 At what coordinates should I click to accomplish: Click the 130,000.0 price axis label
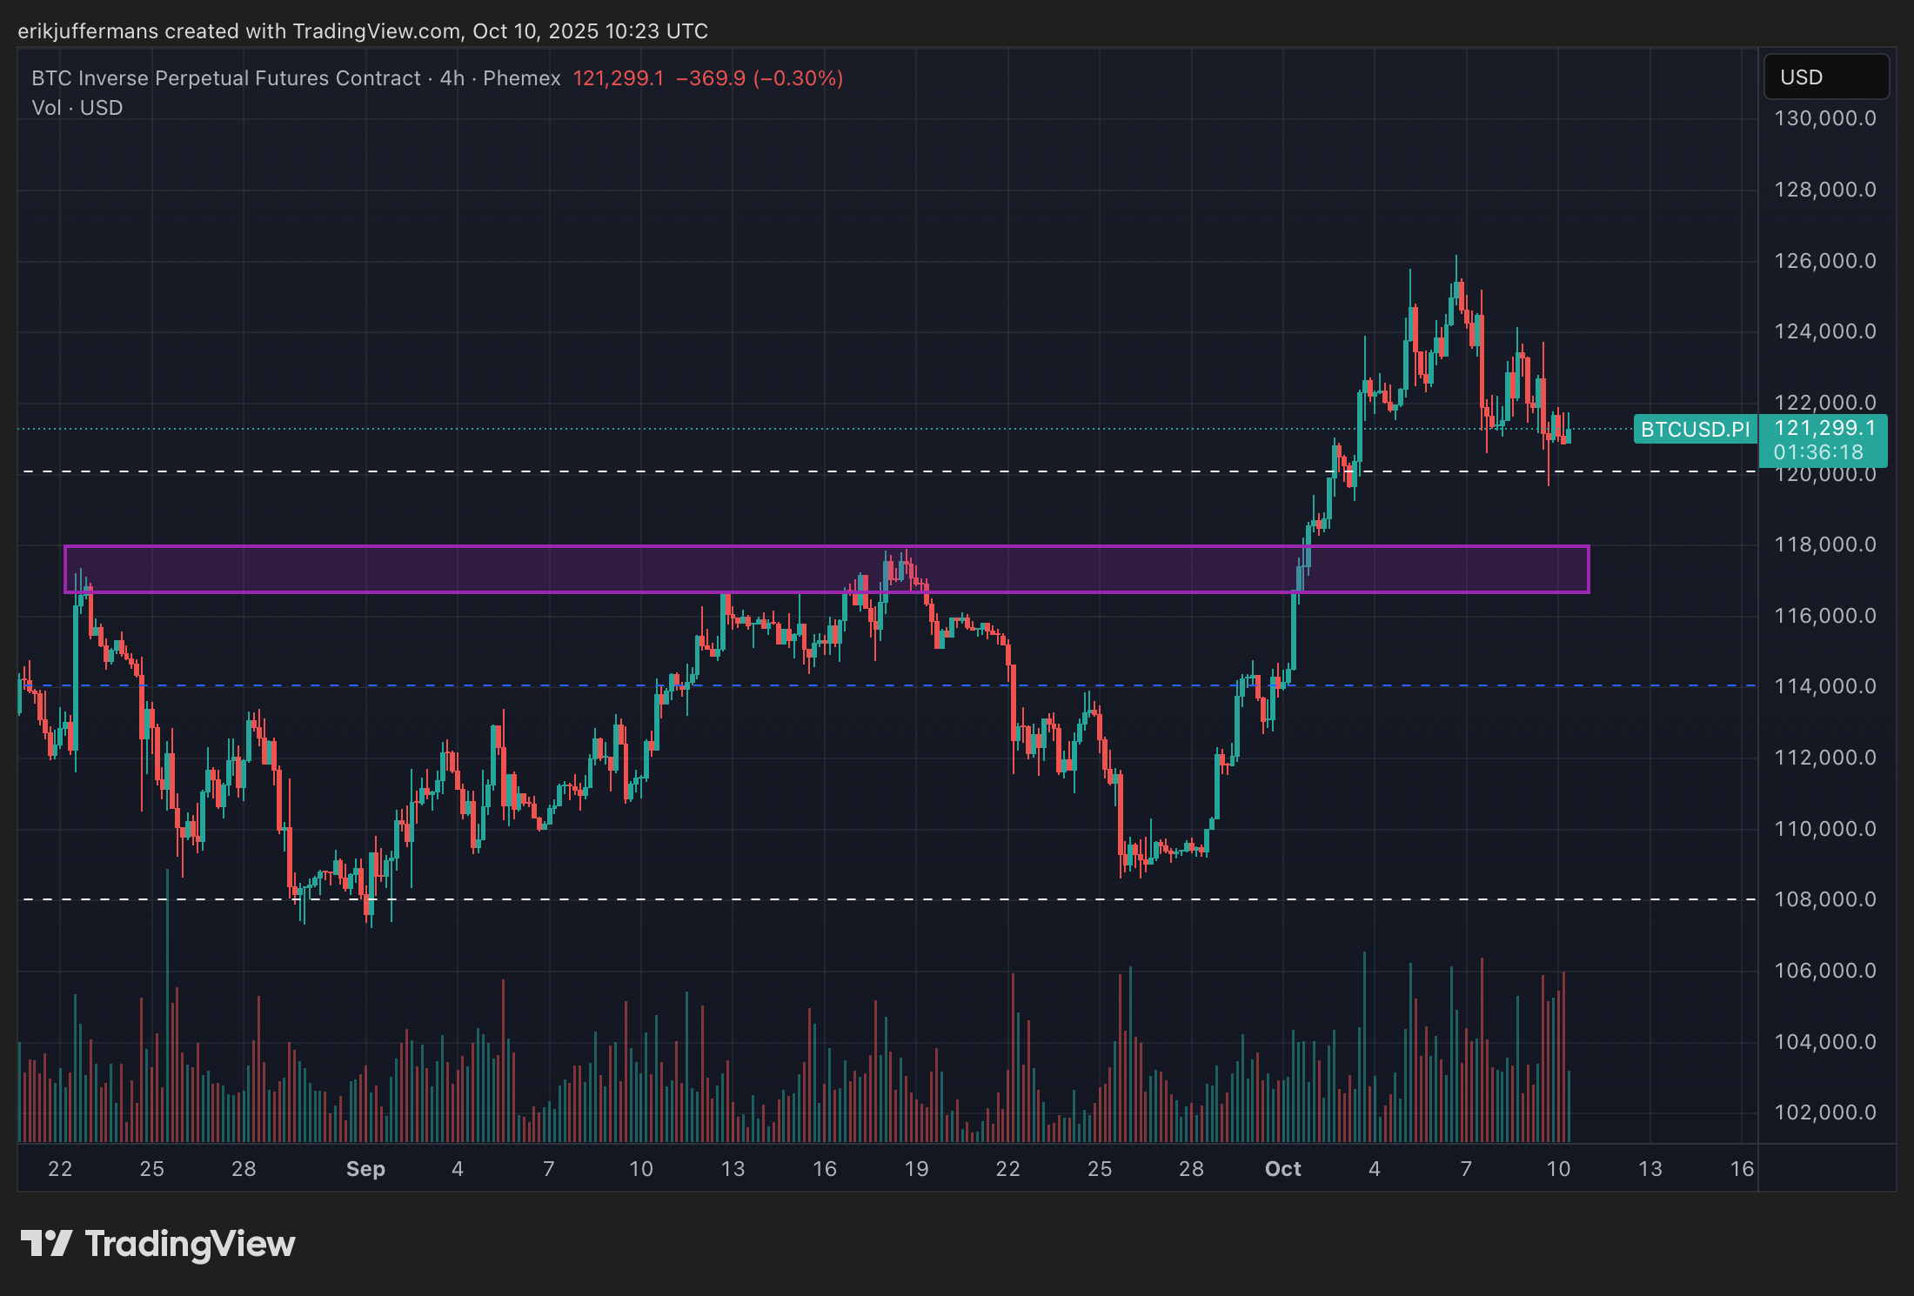click(x=1824, y=118)
